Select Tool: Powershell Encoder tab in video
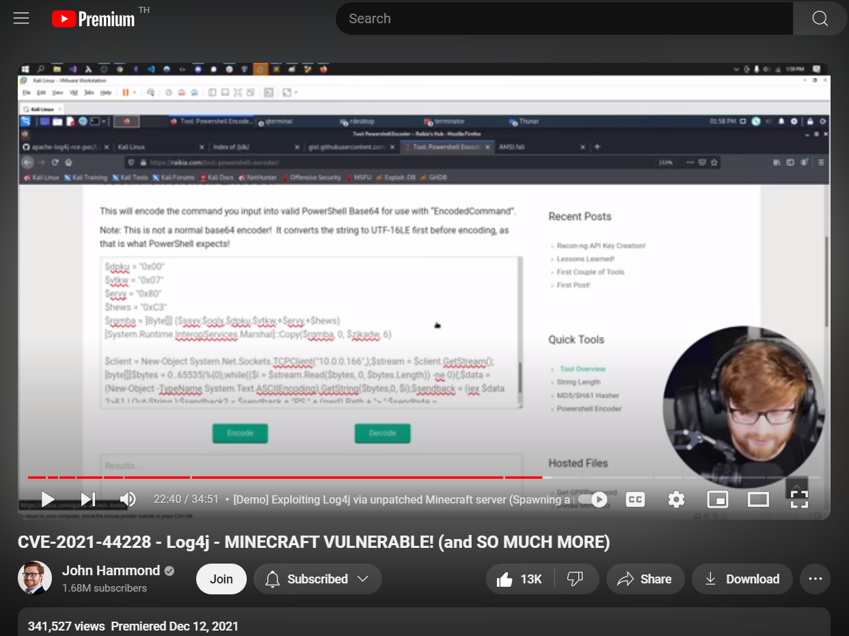 pos(446,147)
